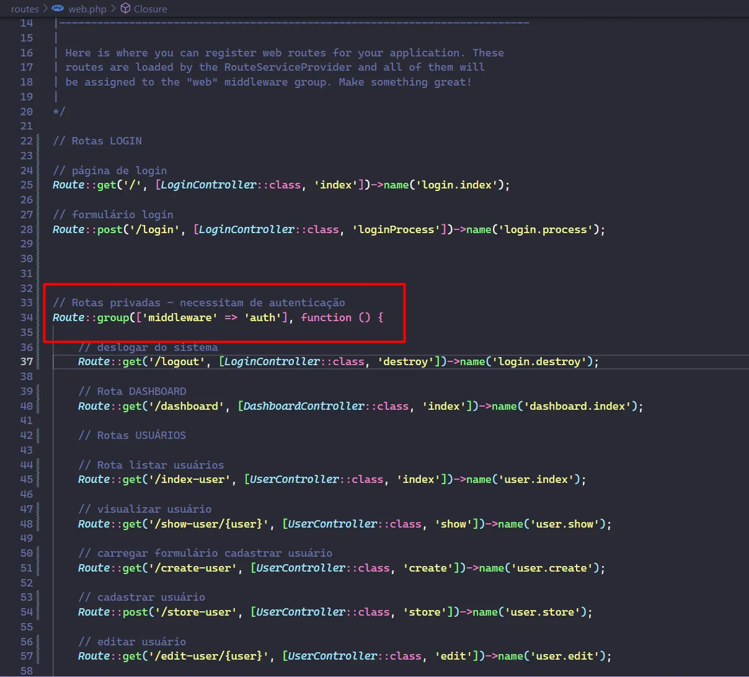Click the comment '// Rotas LOGIN'
The height and width of the screenshot is (677, 749).
(x=97, y=141)
